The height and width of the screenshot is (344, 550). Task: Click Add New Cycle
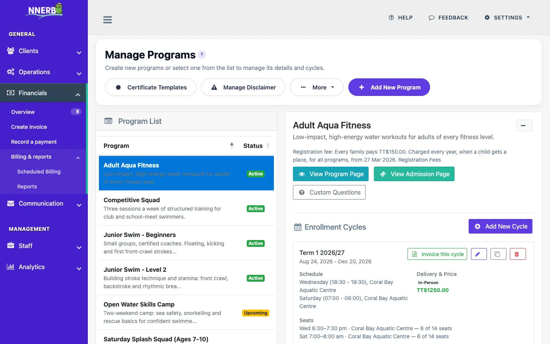(x=500, y=226)
